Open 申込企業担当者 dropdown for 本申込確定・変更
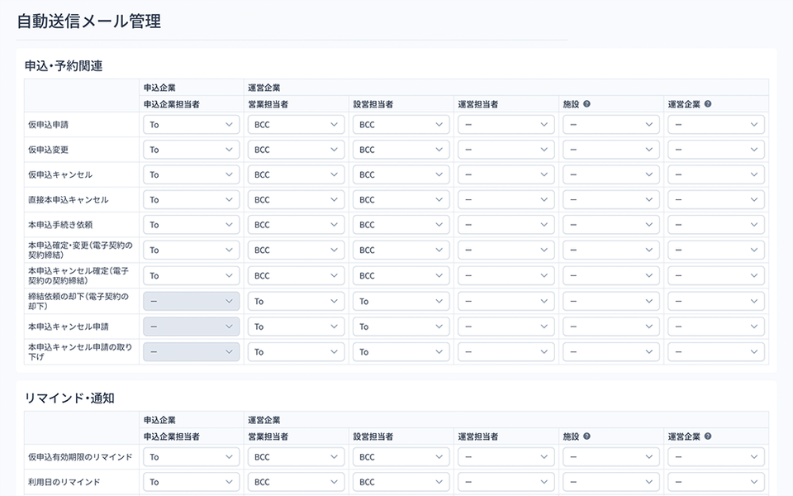The height and width of the screenshot is (496, 793). pos(191,250)
